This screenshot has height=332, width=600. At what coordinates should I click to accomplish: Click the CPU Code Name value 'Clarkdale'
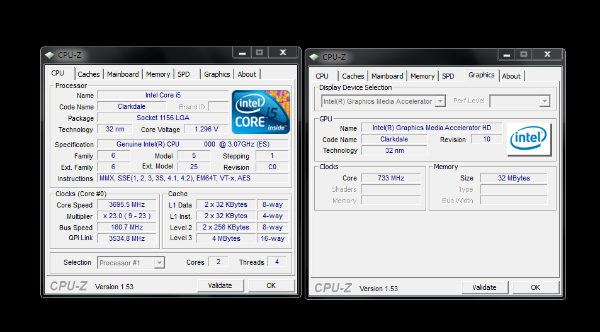coord(132,107)
